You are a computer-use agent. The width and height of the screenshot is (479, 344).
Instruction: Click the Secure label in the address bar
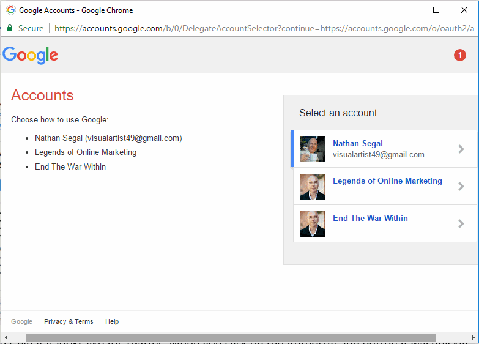tap(31, 28)
